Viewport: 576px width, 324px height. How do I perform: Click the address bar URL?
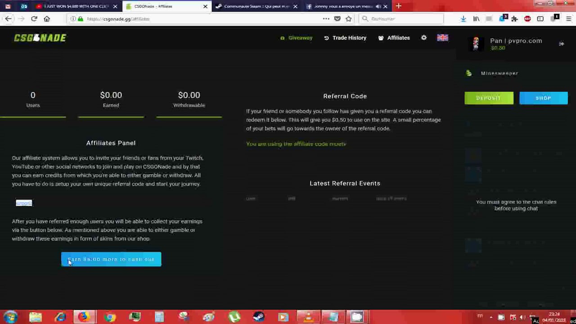click(x=118, y=19)
